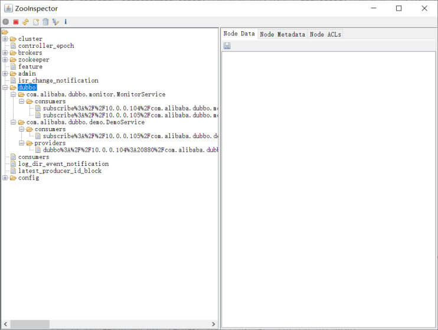Collapse the com.alibaba.dubbo.demo.DemoService node
The image size is (438, 330).
click(x=13, y=122)
